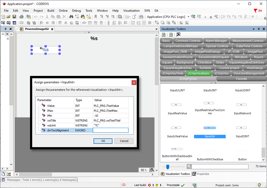Click the red notification flag icon
The height and width of the screenshot is (188, 267).
256,10
